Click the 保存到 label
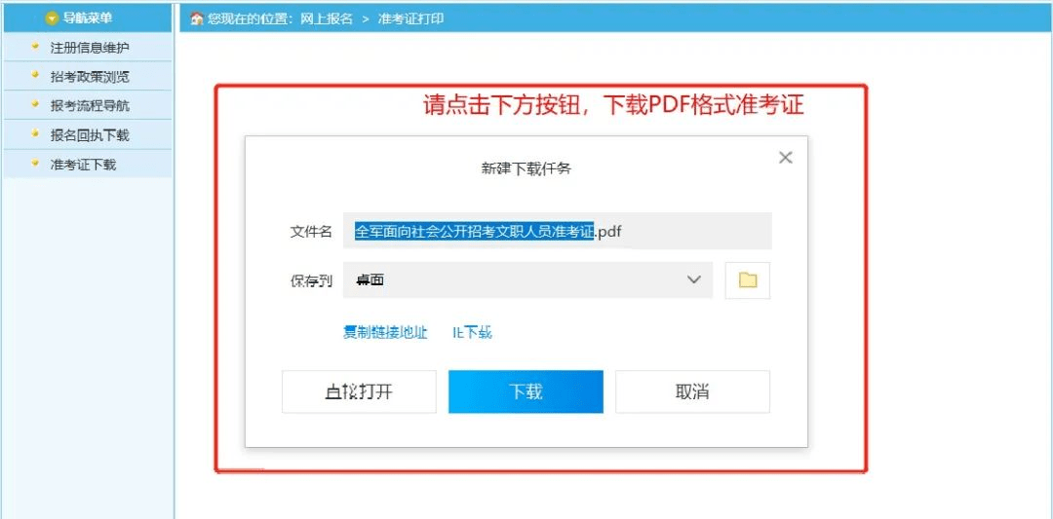 coord(311,281)
